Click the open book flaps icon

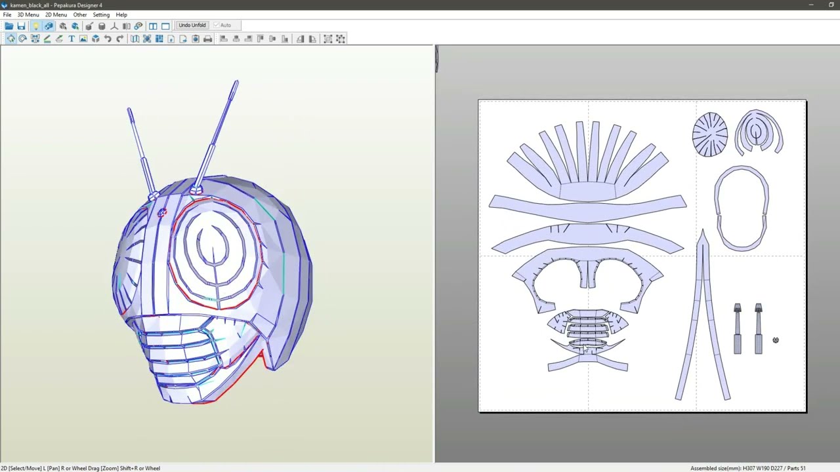point(126,26)
